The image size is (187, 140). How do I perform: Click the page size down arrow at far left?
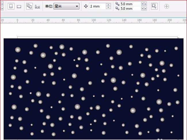coord(2,8)
